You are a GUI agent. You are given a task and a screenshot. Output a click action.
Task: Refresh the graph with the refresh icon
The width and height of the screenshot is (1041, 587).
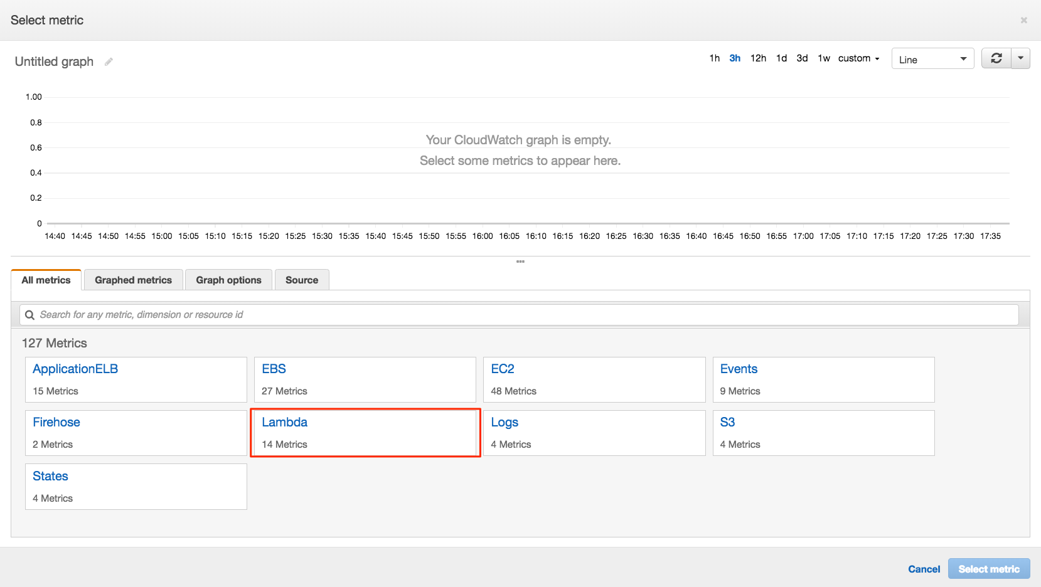(x=996, y=58)
